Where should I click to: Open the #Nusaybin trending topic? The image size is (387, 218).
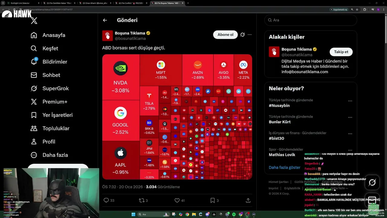pos(279,106)
